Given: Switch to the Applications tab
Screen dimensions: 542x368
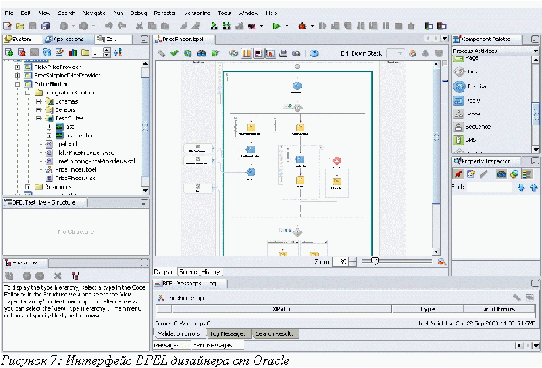Looking at the screenshot, I should [x=65, y=40].
